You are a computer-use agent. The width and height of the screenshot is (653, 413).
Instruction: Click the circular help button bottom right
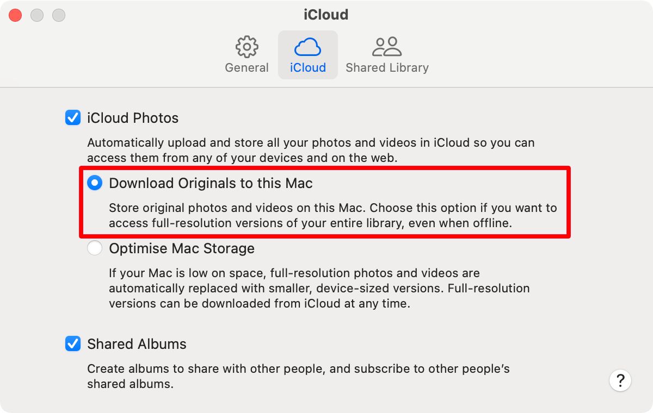(x=620, y=380)
